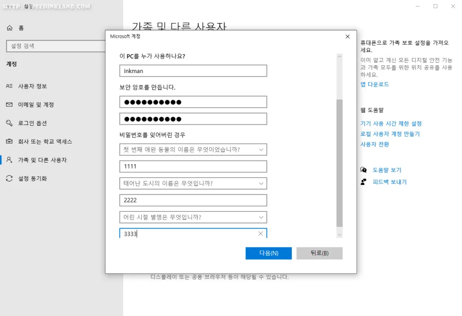
Task: Click the dialog vertical scrollbar thumb
Action: (x=339, y=163)
